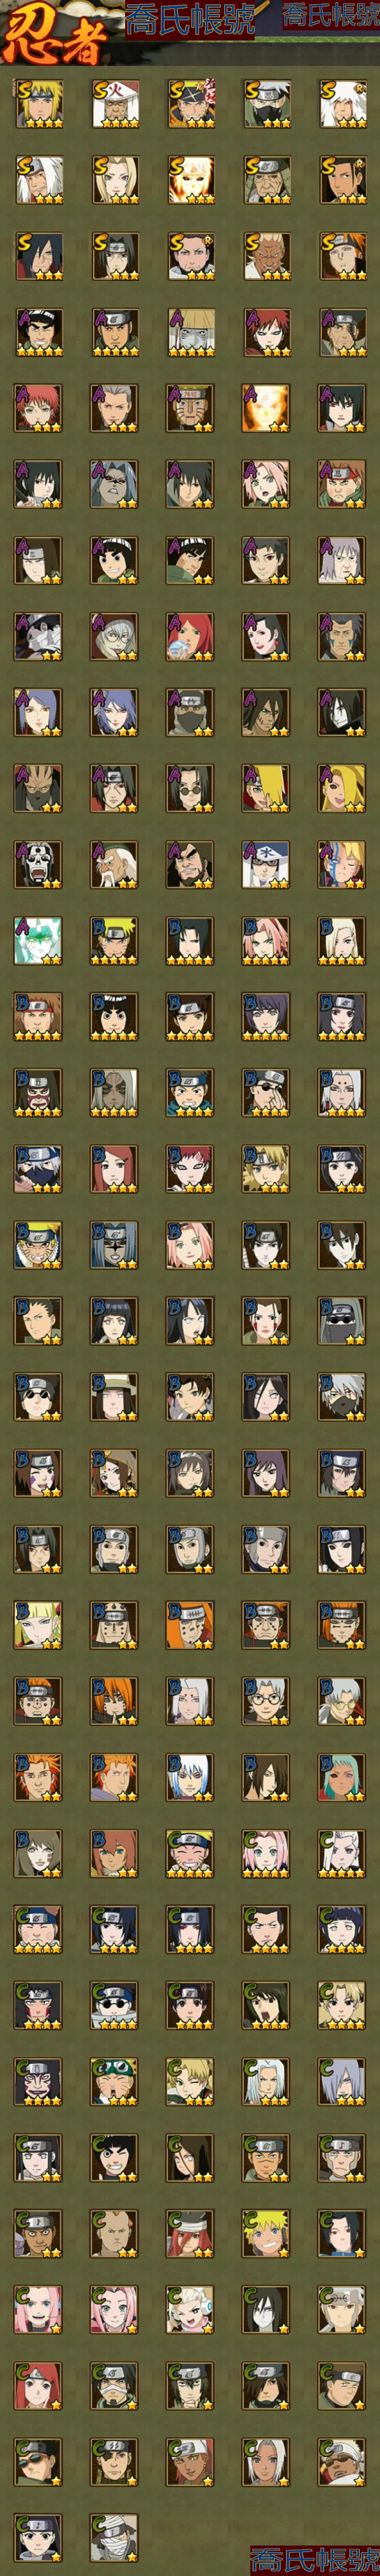Pick the S-rank masked Kakashi portrait
The width and height of the screenshot is (380, 2576).
tap(266, 104)
